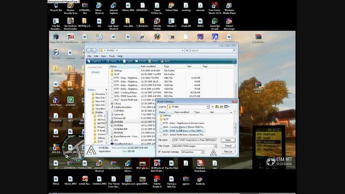This screenshot has height=194, width=345.
Task: Collapse the Folders pane chevron
Action: pyautogui.click(x=106, y=90)
